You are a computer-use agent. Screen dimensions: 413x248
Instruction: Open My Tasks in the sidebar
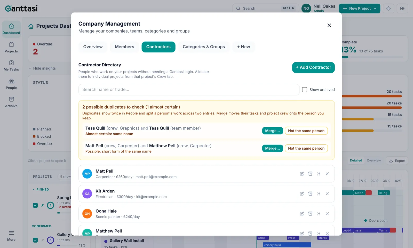click(11, 66)
